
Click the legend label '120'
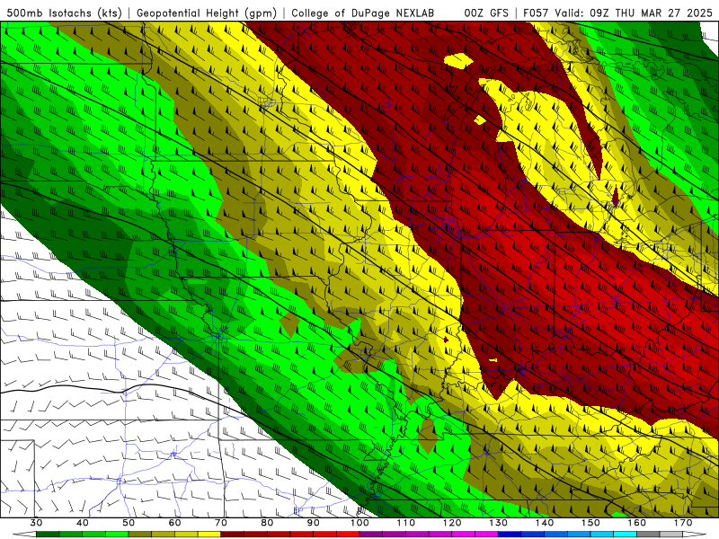452,523
